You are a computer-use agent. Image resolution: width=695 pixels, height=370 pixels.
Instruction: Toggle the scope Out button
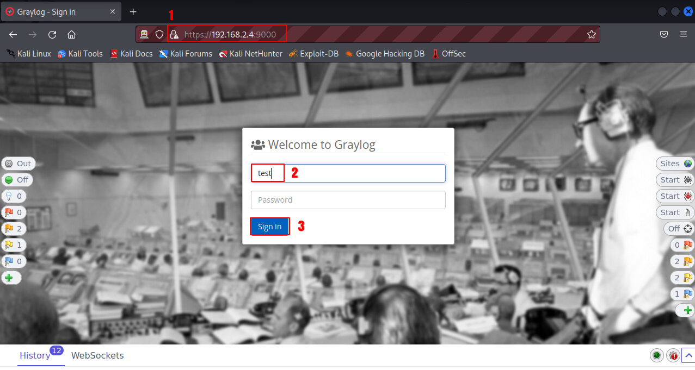pos(17,164)
